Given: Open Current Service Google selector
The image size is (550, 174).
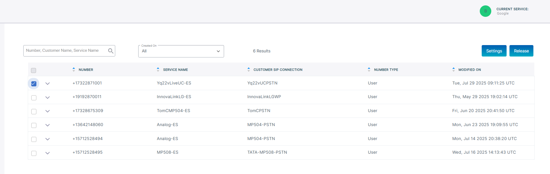Looking at the screenshot, I should coord(512,11).
